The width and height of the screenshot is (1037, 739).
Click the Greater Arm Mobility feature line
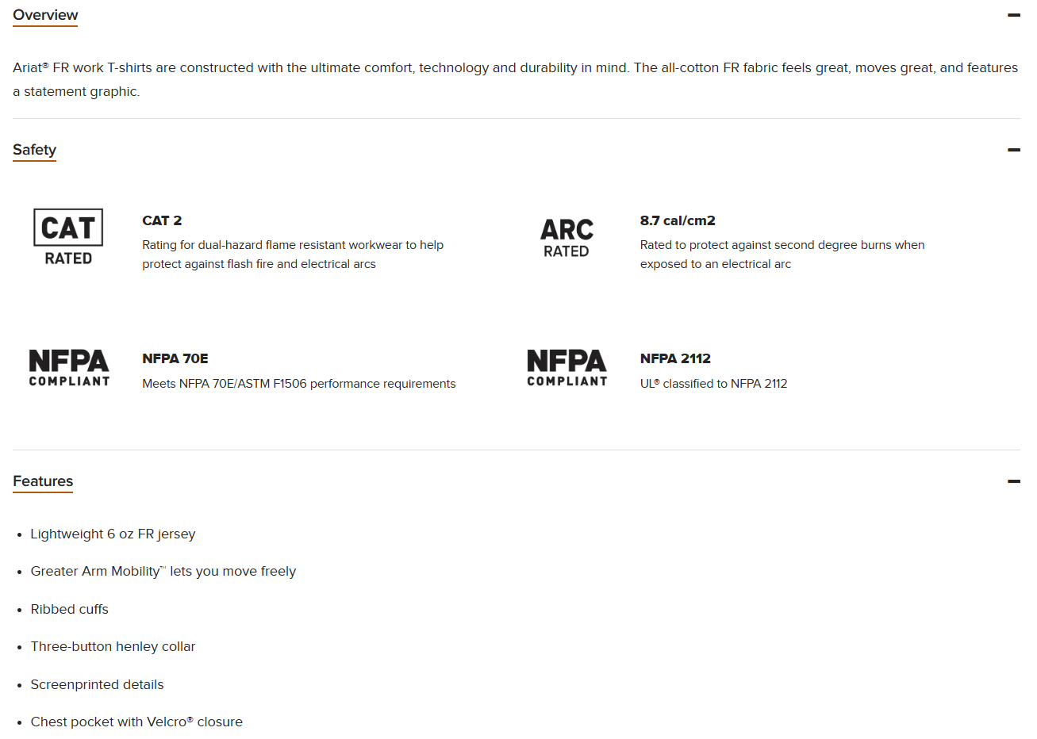pyautogui.click(x=163, y=571)
